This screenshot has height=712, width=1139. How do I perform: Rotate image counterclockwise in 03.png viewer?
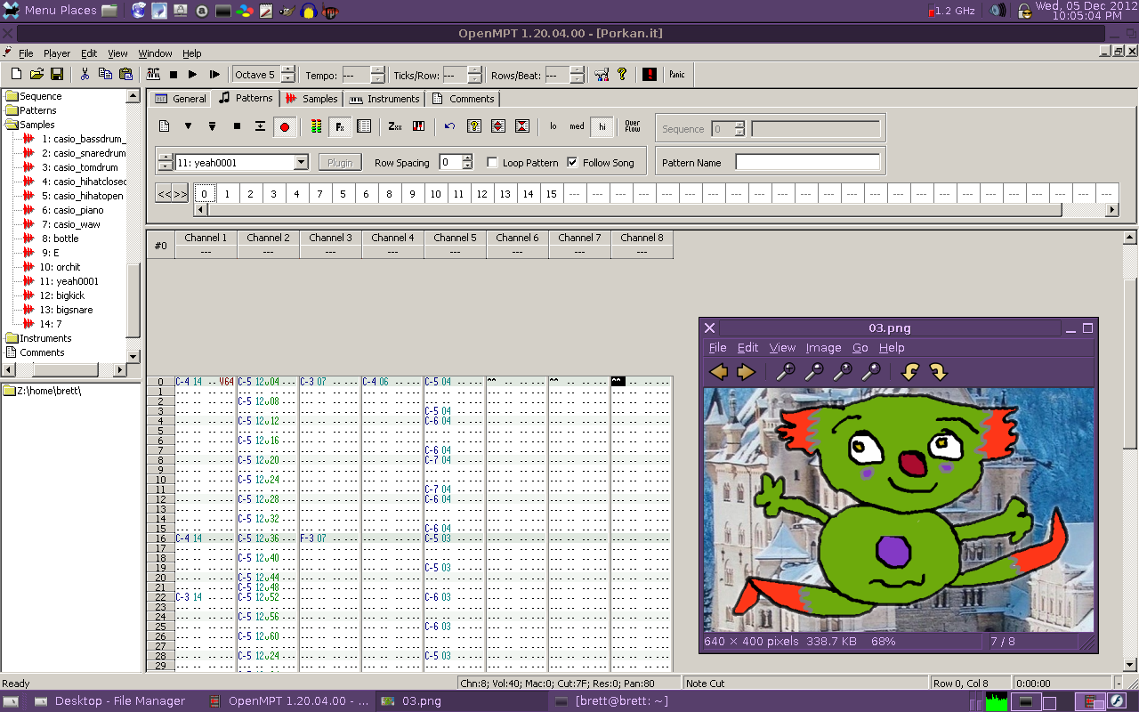click(x=909, y=372)
